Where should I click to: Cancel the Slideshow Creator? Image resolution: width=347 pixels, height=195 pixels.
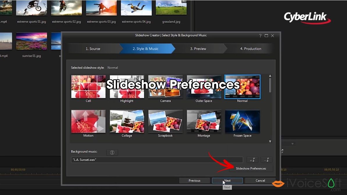[260, 181]
